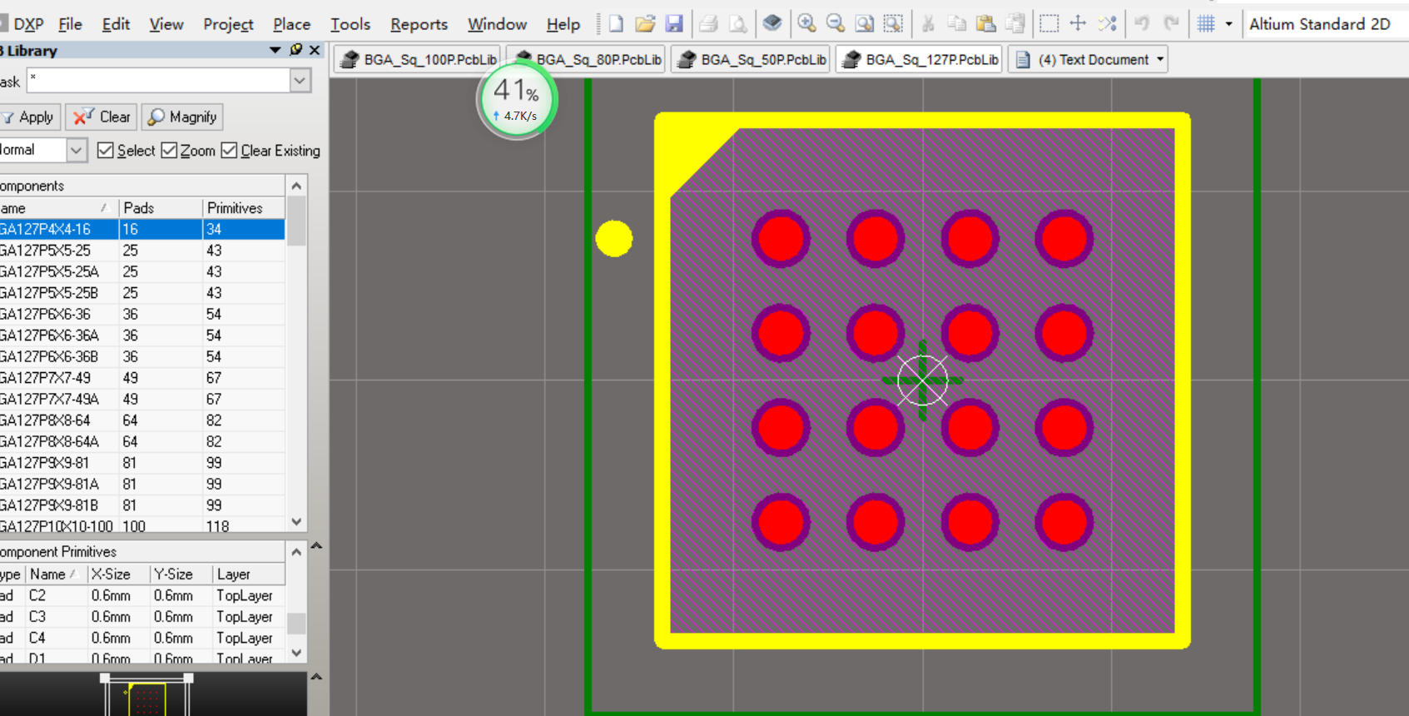This screenshot has height=716, width=1409.
Task: Open the Text Document tab dropdown
Action: pyautogui.click(x=1160, y=60)
